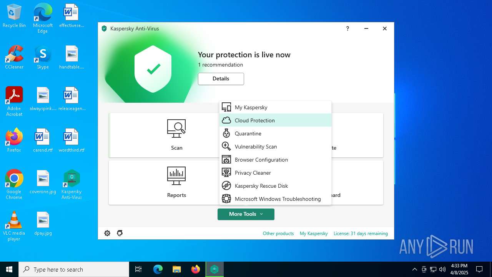Select Google Chrome desktop shortcut
492x277 pixels.
coord(14,185)
